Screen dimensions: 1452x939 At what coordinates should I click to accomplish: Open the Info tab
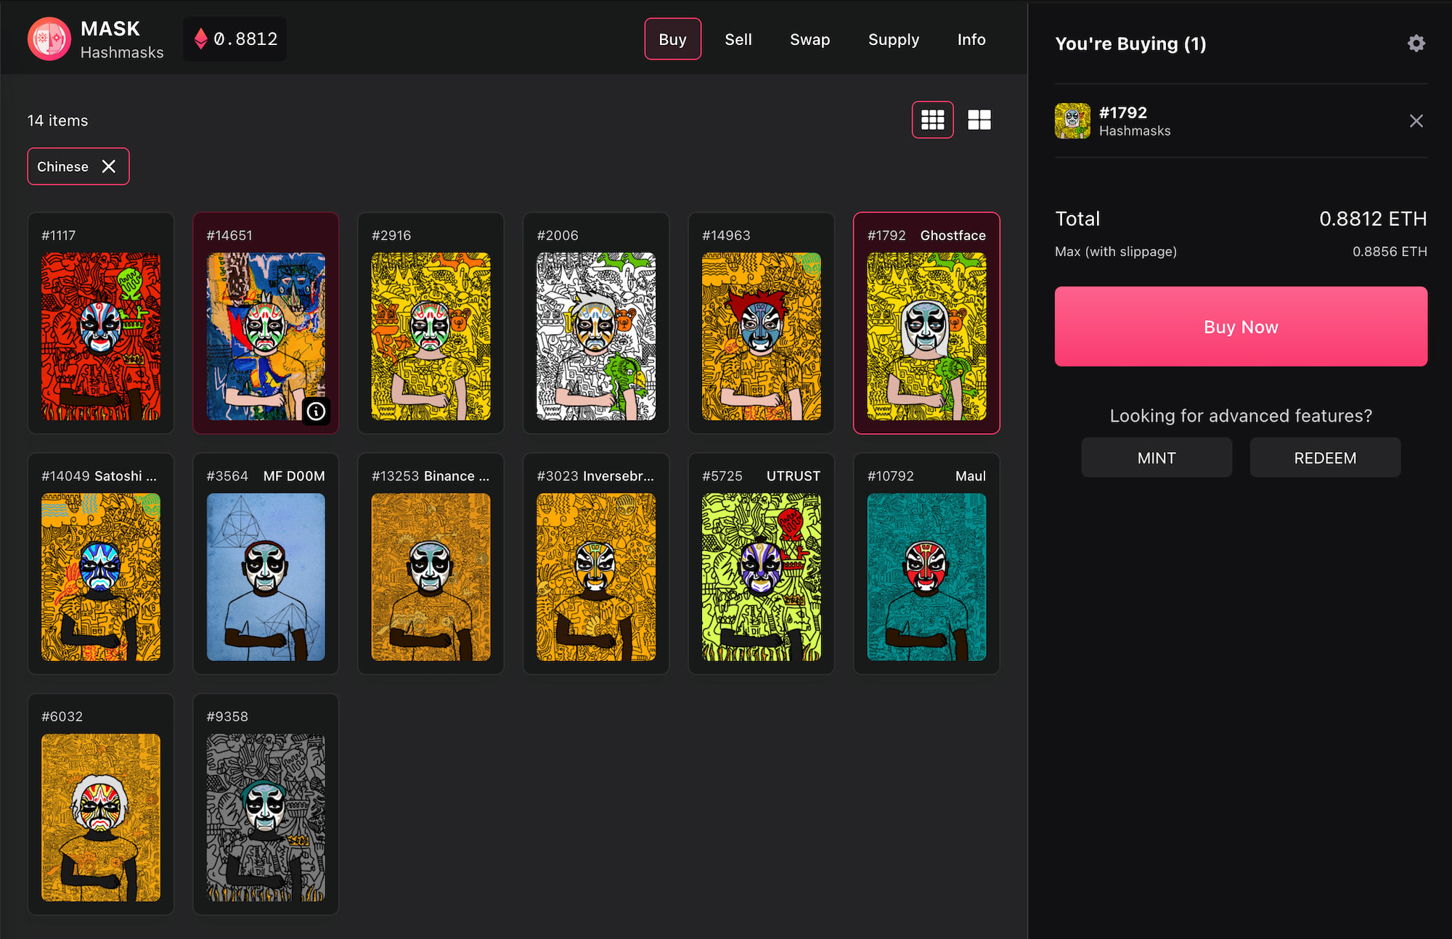(971, 39)
